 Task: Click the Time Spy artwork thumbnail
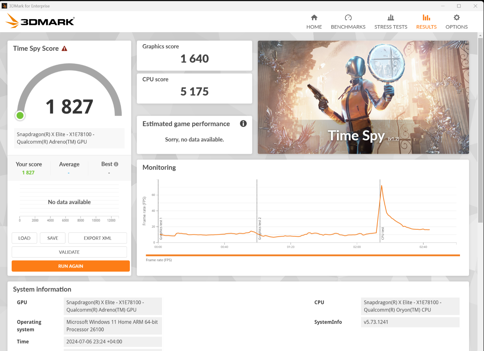coord(363,97)
